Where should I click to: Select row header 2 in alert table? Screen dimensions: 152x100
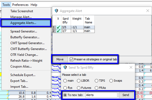[x=54, y=31]
